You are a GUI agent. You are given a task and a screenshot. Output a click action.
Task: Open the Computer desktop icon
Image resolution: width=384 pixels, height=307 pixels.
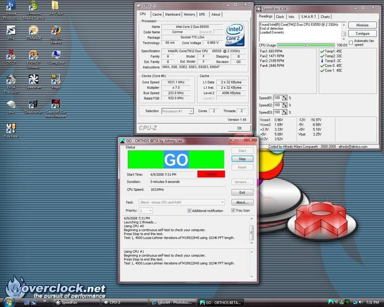(x=56, y=57)
